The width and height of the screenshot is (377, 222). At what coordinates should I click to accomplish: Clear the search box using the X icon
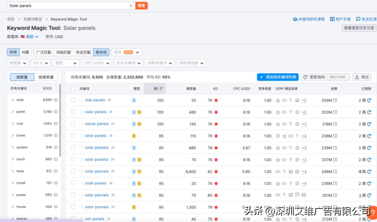(131, 6)
